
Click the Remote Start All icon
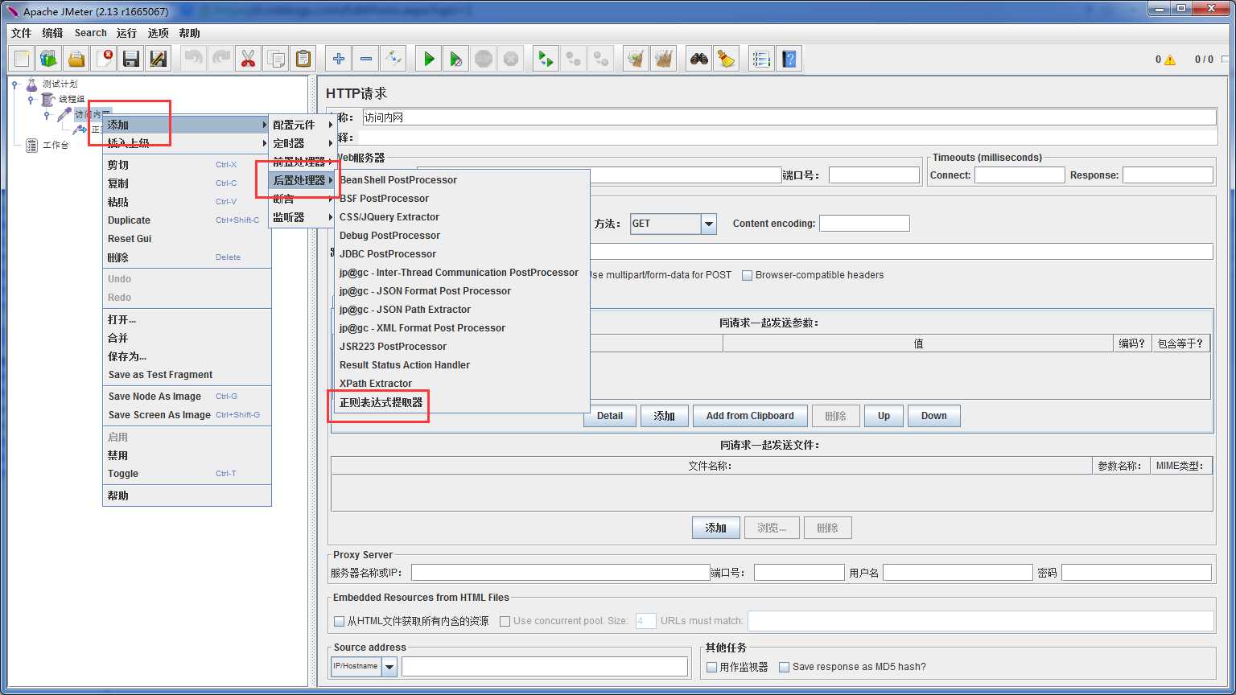coord(546,59)
